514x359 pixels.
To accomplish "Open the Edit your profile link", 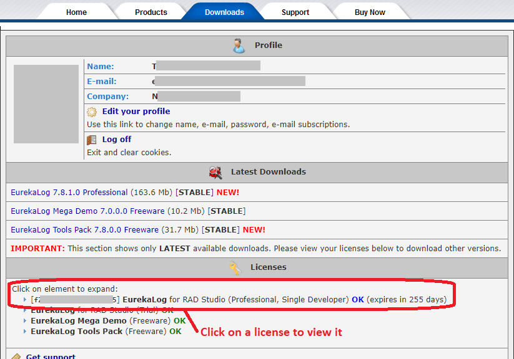I will pyautogui.click(x=136, y=112).
